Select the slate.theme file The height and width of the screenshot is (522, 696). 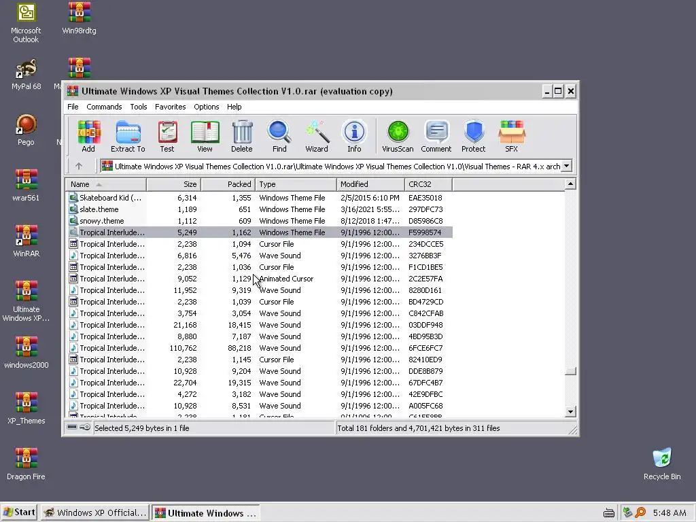[259, 209]
